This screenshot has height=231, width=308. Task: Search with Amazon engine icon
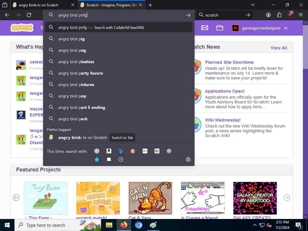coord(109,151)
